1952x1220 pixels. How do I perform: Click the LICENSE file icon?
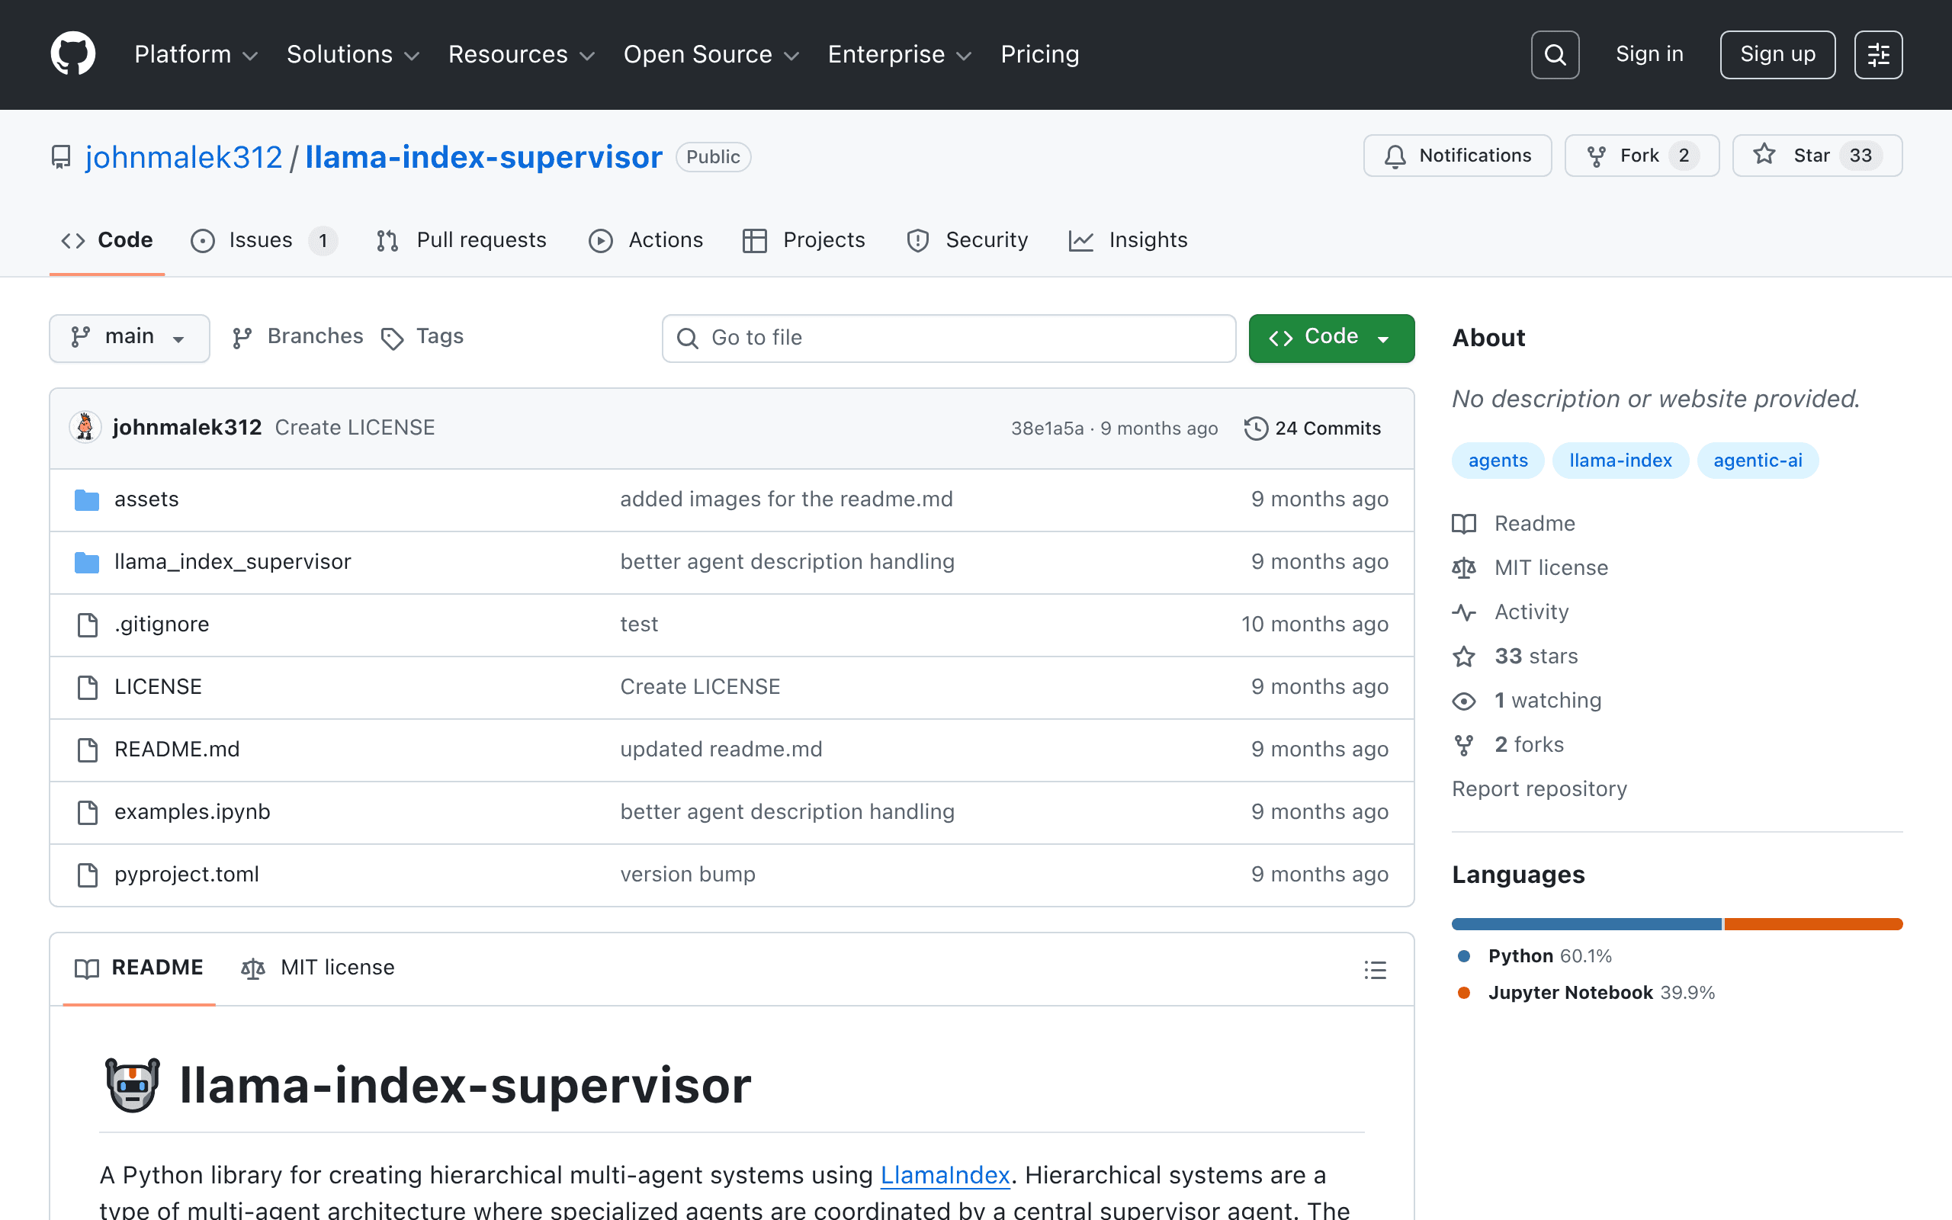87,687
